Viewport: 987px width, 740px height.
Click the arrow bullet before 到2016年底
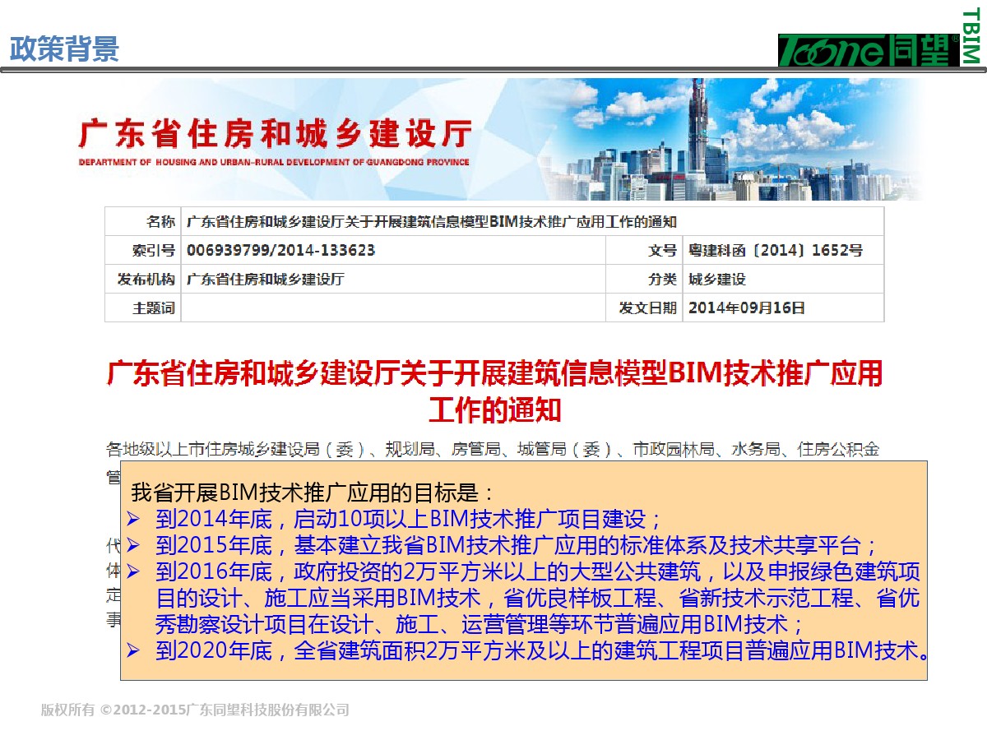[135, 571]
